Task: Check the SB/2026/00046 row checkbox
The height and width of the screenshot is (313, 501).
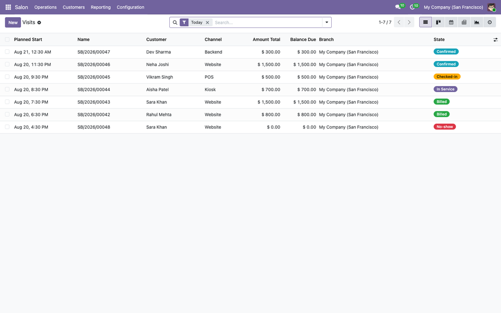Action: (7, 64)
